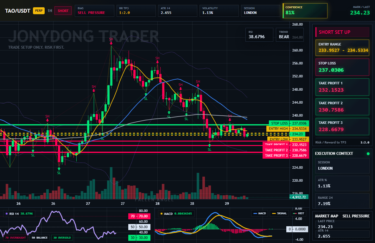This screenshot has width=375, height=243.
Task: Click the Session London box in Execution Context
Action: pos(342,165)
